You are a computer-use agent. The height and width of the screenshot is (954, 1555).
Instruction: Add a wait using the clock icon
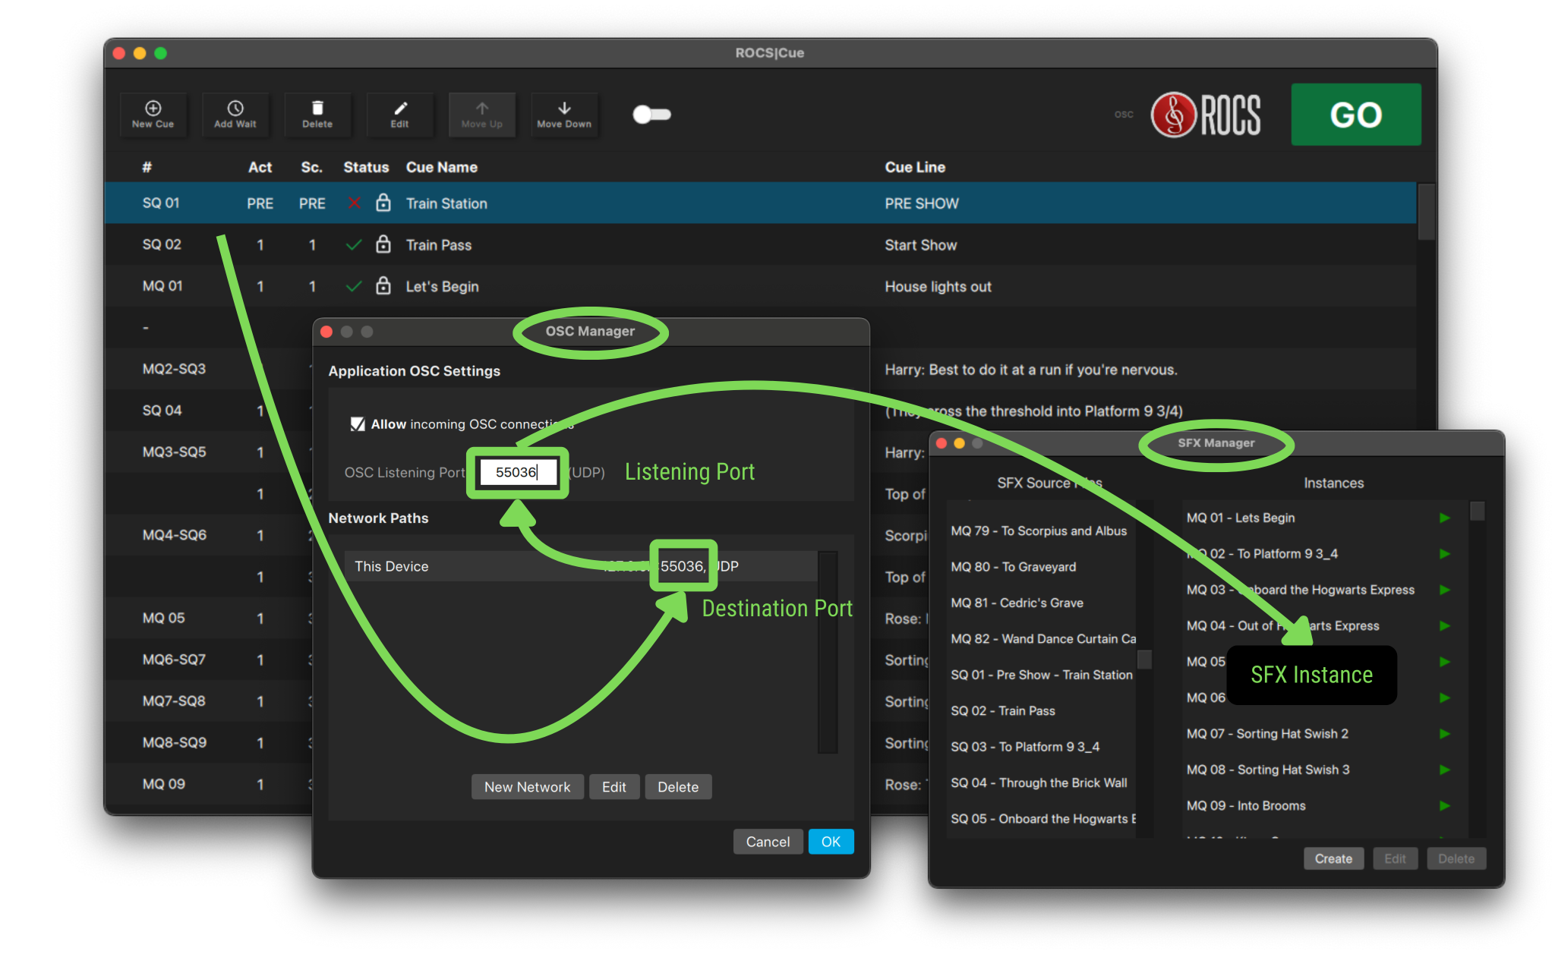[235, 115]
